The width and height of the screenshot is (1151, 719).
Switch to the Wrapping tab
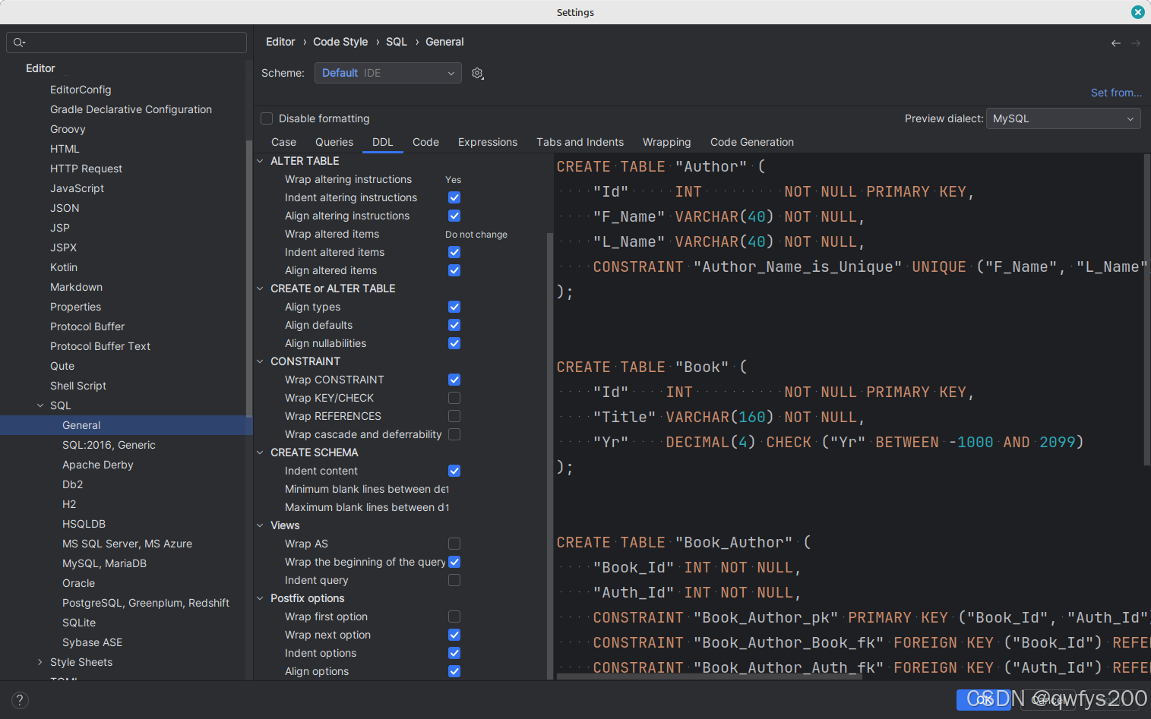pos(667,142)
